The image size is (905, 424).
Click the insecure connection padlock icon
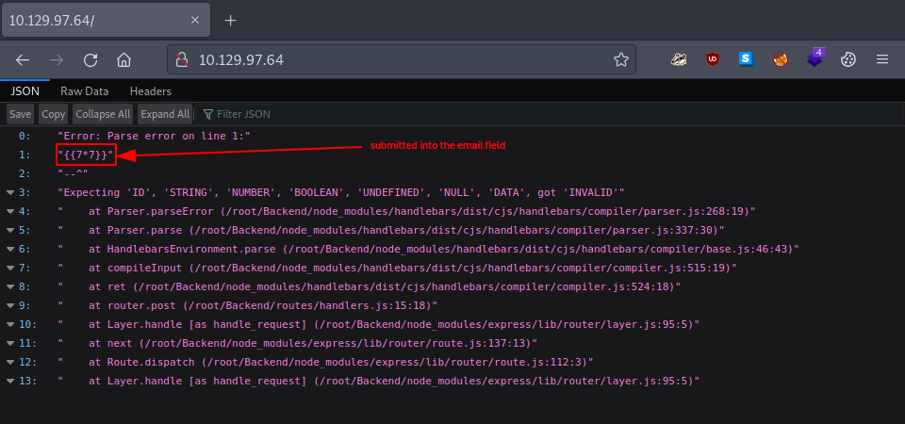point(183,59)
